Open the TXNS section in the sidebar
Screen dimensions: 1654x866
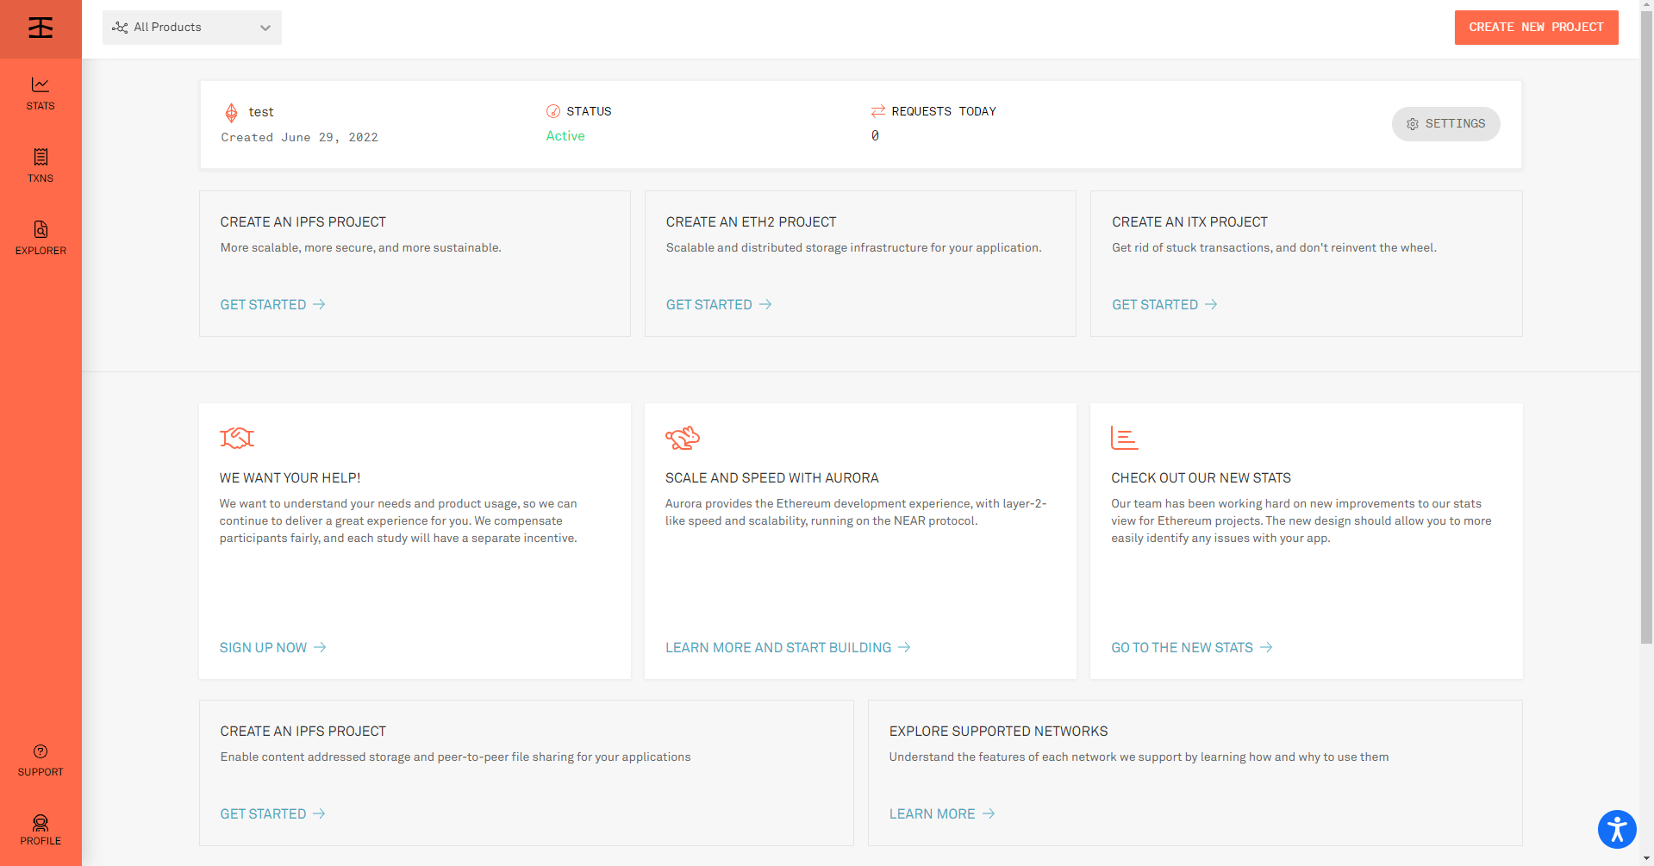coord(41,166)
